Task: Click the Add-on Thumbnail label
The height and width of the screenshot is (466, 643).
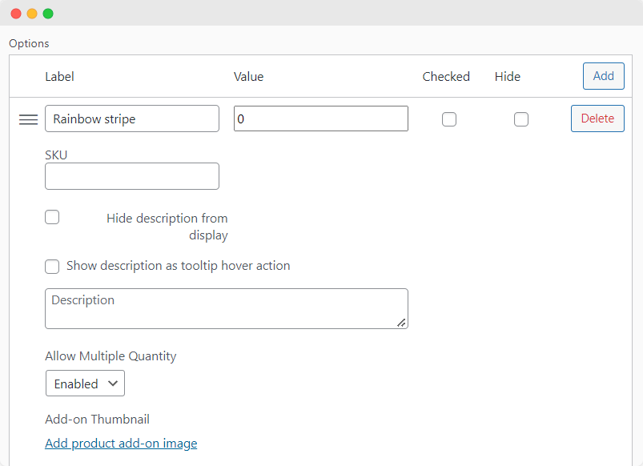Action: click(97, 420)
